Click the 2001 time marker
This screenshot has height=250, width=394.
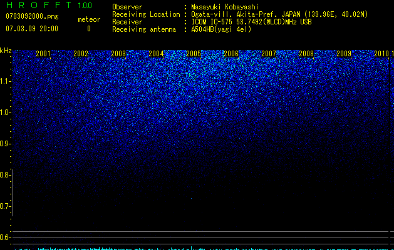click(x=43, y=54)
